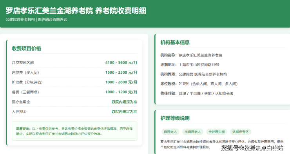
Task: Click the 医疗备用金 row label
Action: coord(21,102)
